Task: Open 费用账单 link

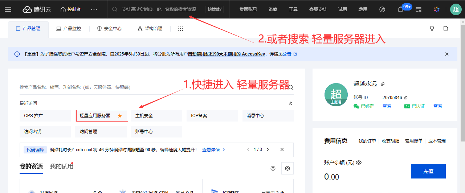Action: [414, 141]
